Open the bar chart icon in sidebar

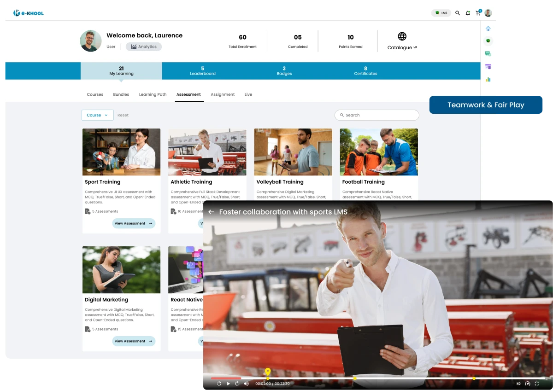pos(488,79)
